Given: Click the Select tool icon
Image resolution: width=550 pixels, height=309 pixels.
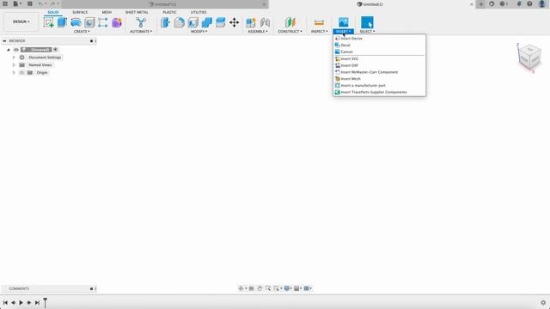Looking at the screenshot, I should point(367,22).
